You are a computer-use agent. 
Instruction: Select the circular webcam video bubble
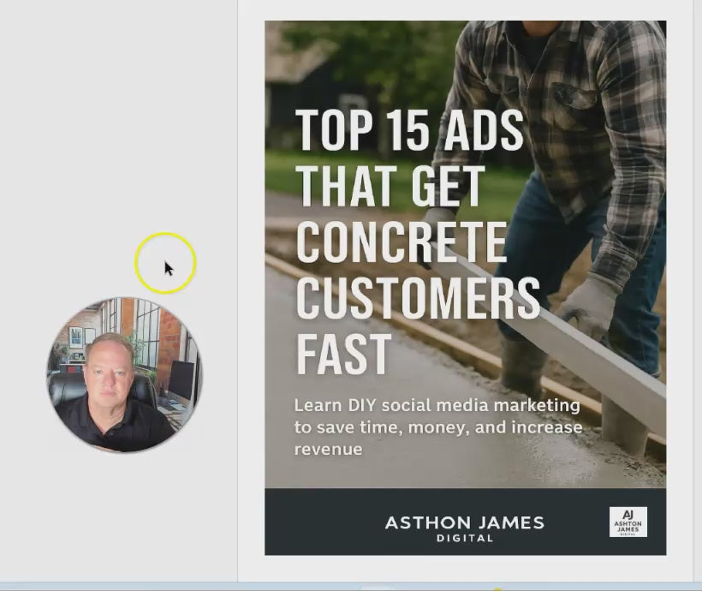coord(124,374)
